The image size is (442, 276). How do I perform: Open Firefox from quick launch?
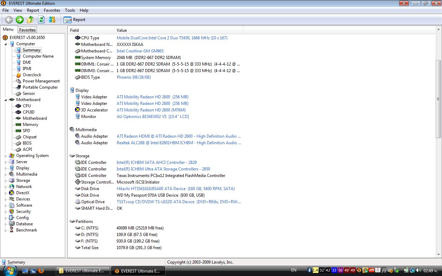coord(41,271)
